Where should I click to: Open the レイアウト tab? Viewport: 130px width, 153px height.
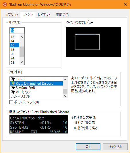tap(44, 15)
